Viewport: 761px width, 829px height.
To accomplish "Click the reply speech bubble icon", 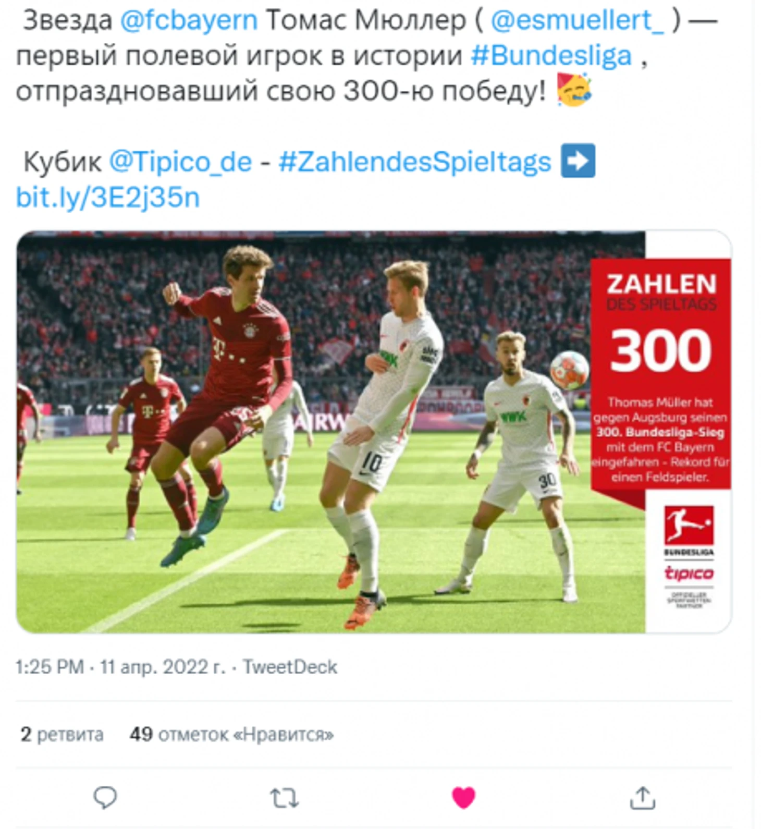I will coord(105,797).
